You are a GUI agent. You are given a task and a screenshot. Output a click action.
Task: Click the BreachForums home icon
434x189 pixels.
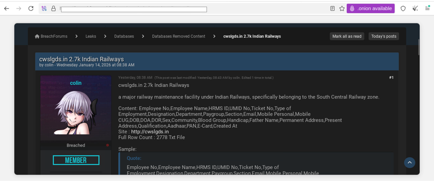click(x=37, y=36)
